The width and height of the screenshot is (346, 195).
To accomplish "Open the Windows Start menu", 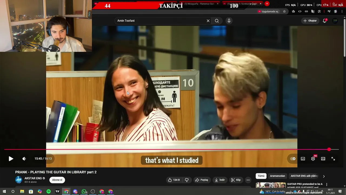I will [4, 191].
